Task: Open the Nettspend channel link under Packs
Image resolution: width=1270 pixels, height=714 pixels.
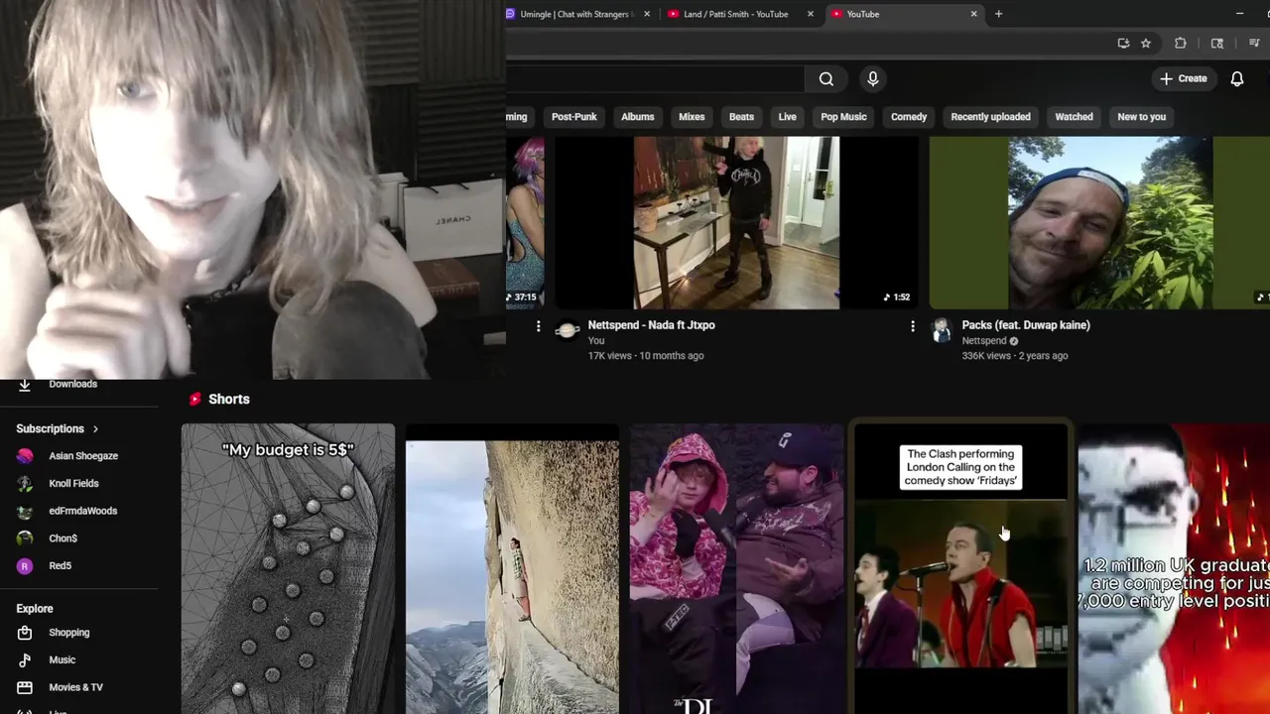Action: tap(983, 341)
